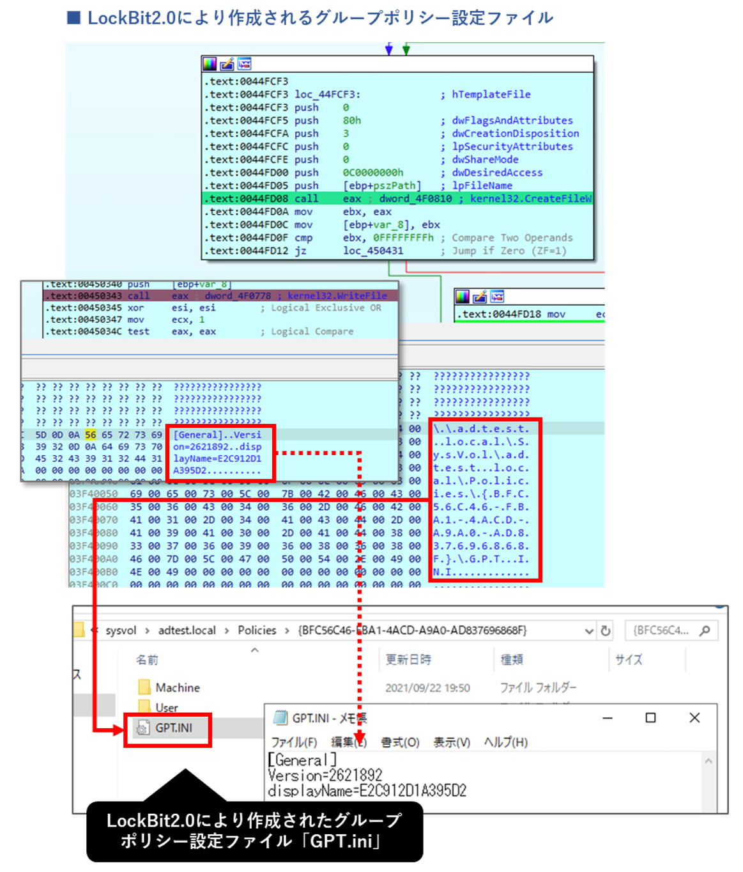Open the User folder
743x872 pixels.
[x=166, y=708]
